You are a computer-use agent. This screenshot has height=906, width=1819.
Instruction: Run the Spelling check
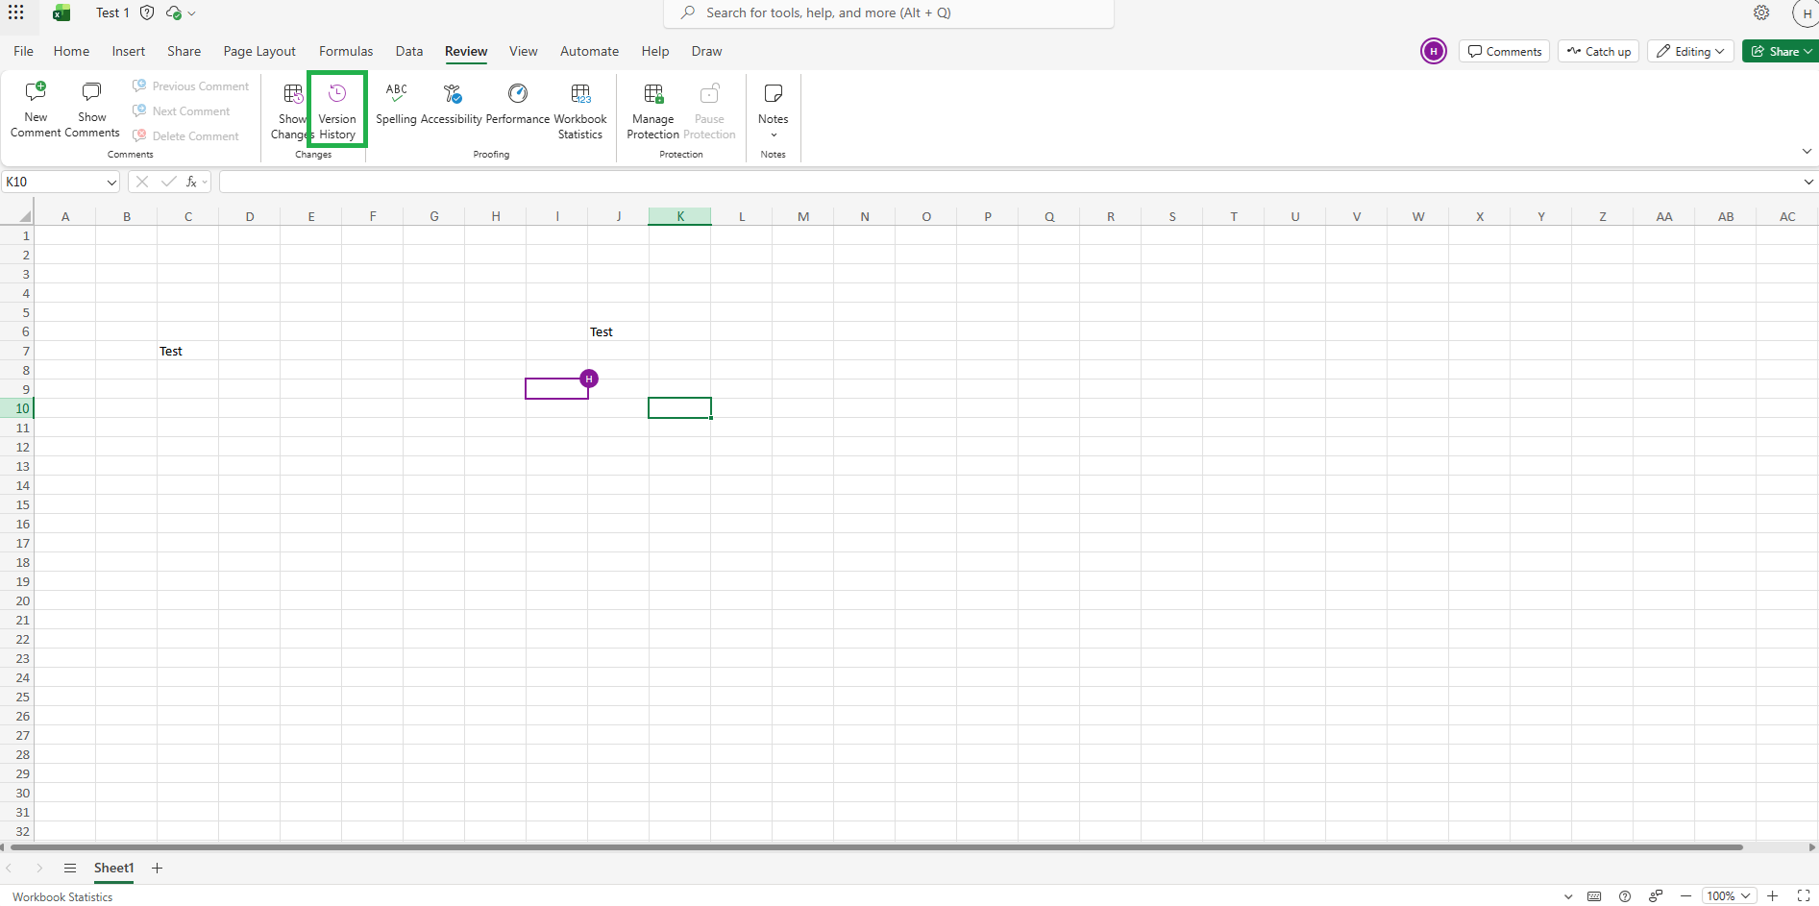pos(396,104)
